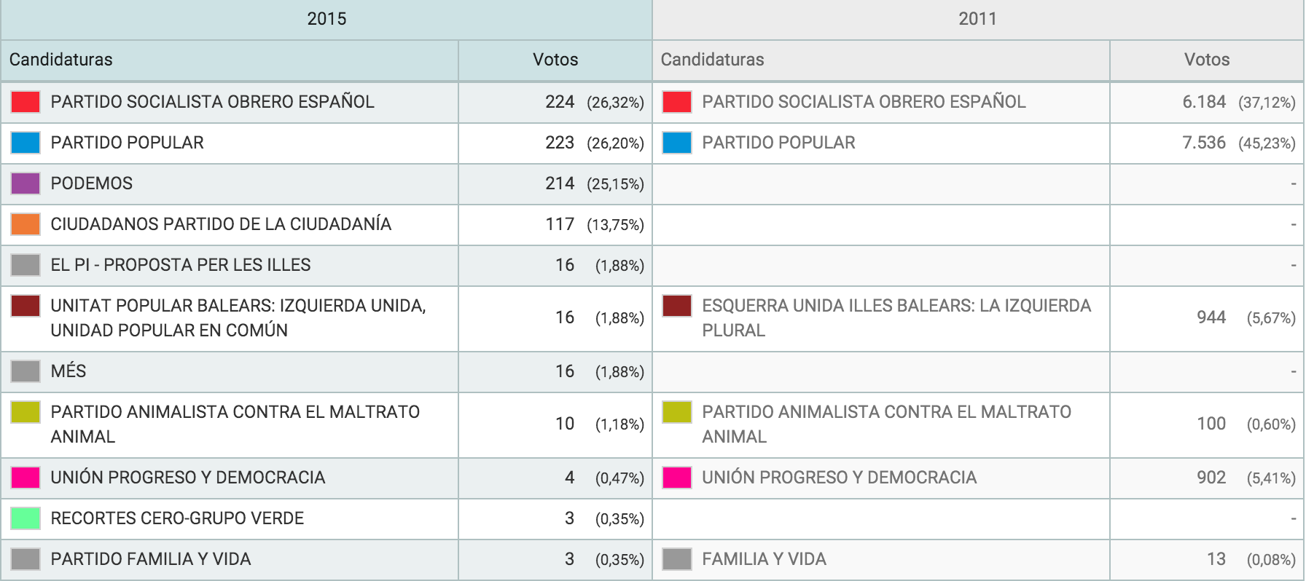The image size is (1306, 581).
Task: Click the 7.536 vote count for Partido Popular
Action: click(1204, 143)
